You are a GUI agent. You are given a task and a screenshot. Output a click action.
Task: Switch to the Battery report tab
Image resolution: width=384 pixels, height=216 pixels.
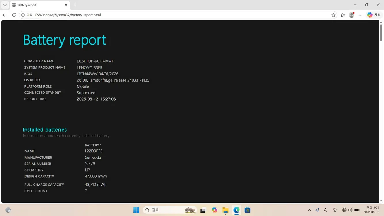[40, 5]
